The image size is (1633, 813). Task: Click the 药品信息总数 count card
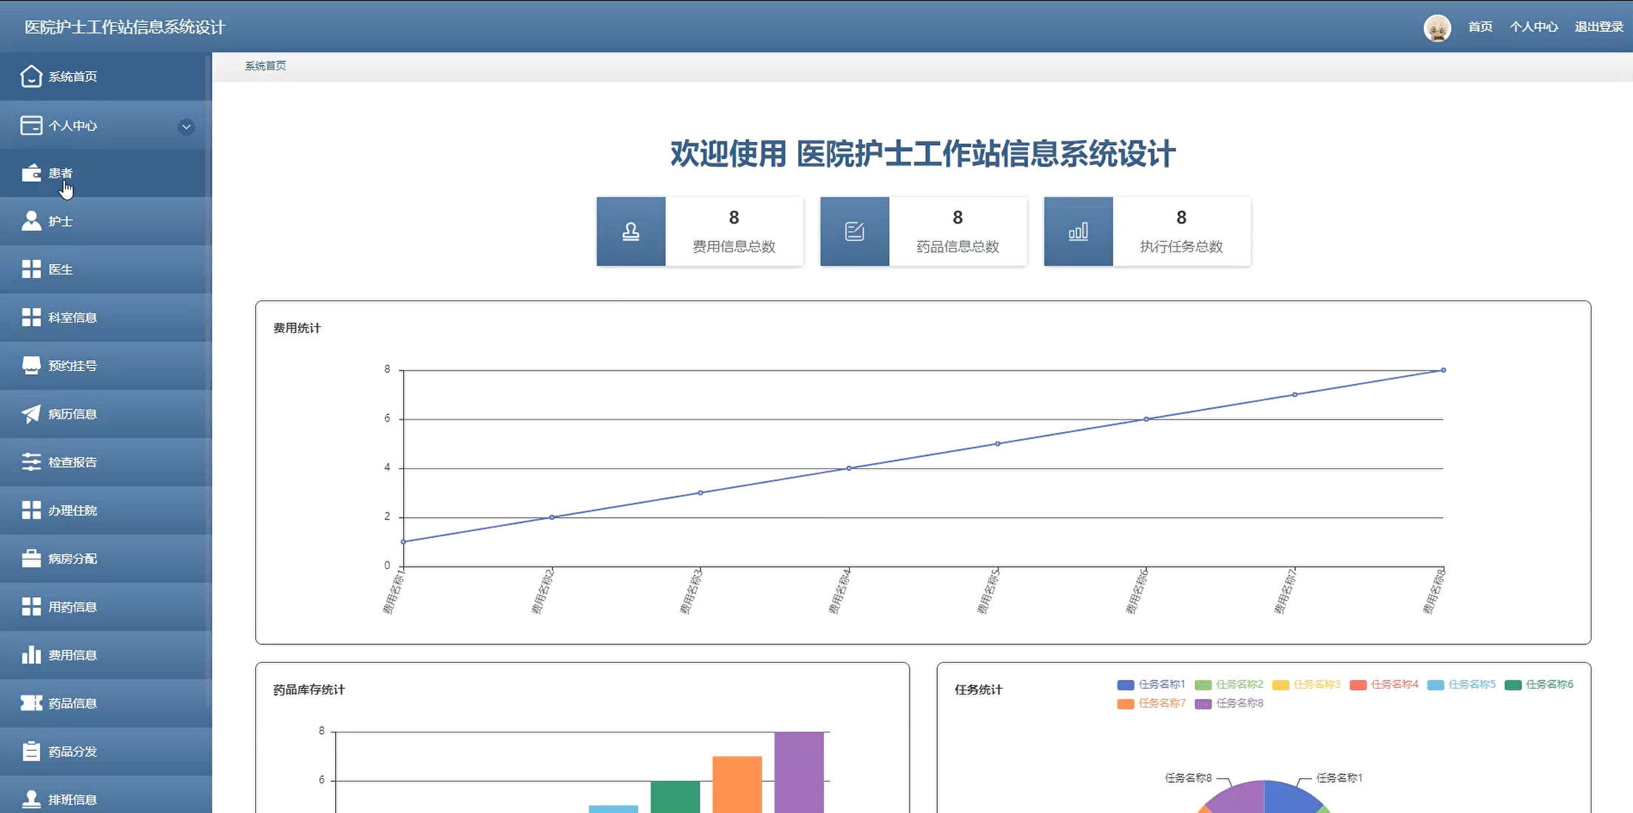[924, 232]
